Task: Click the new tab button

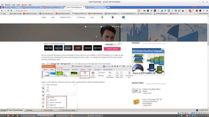Action: [108, 7]
